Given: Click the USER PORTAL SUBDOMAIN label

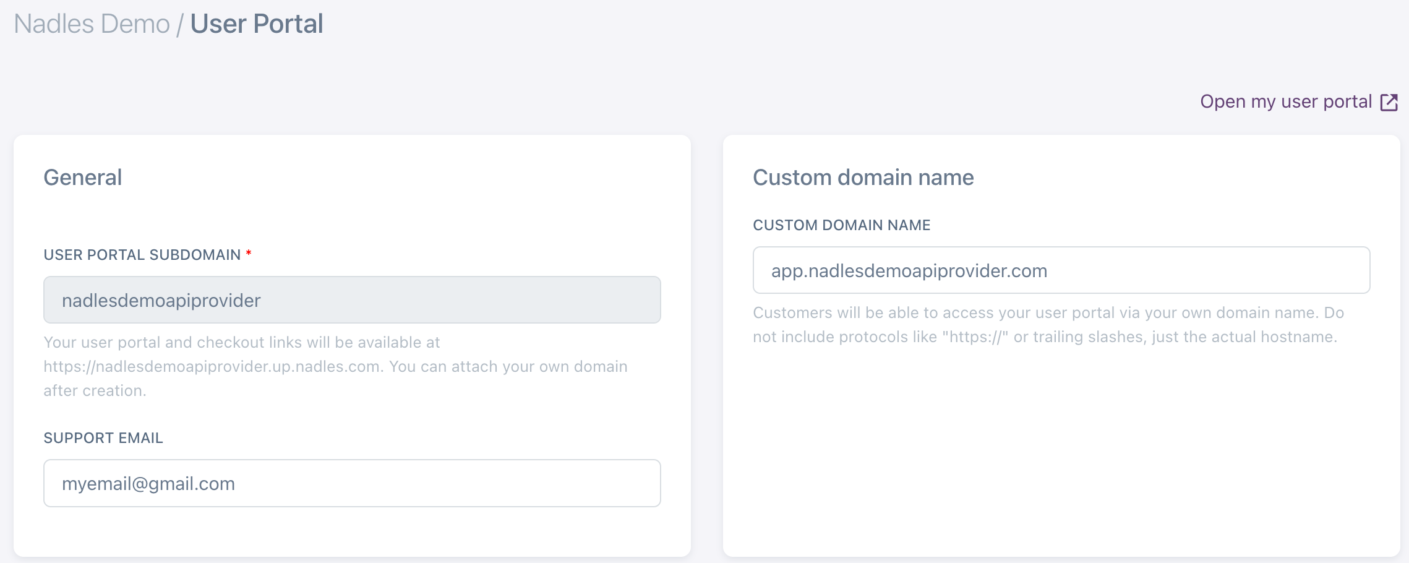Looking at the screenshot, I should 142,255.
